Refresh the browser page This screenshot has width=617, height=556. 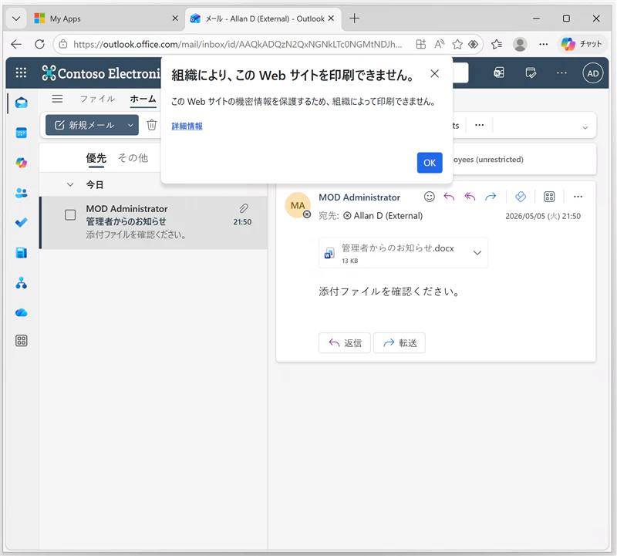click(x=39, y=44)
